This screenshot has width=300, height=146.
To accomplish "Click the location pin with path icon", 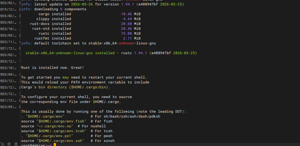I will click(x=16, y=144).
